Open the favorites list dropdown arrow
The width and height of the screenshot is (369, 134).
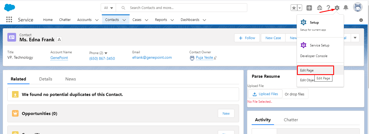(x=300, y=8)
